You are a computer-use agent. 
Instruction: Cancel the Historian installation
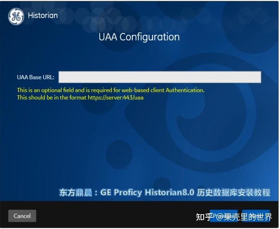click(x=22, y=216)
